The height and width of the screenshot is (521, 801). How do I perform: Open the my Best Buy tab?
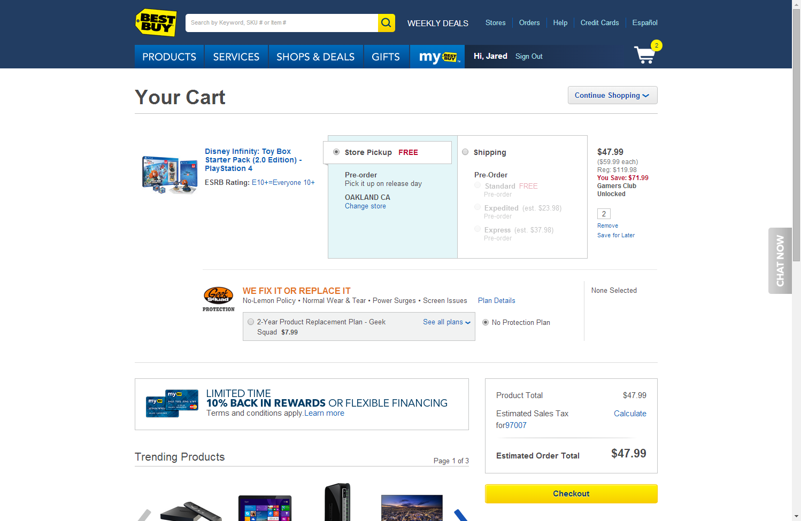437,57
